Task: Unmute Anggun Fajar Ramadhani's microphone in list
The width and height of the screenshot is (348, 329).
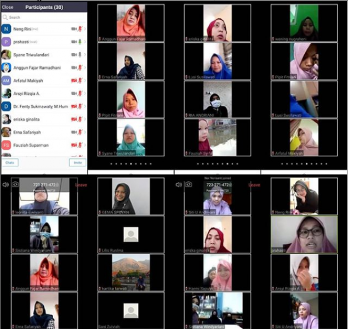Action: tap(79, 67)
